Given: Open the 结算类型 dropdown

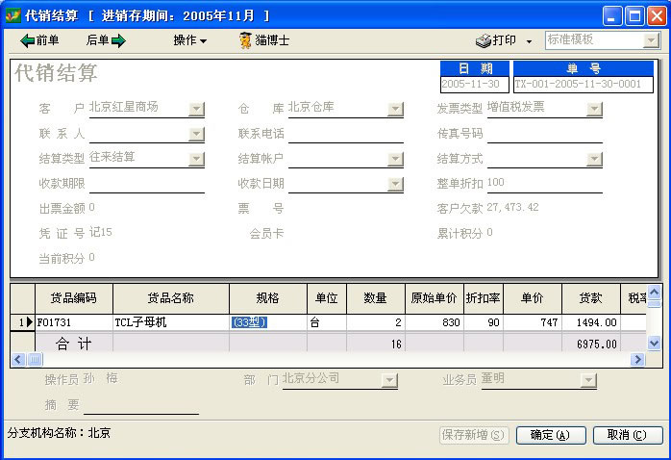Looking at the screenshot, I should [x=196, y=159].
